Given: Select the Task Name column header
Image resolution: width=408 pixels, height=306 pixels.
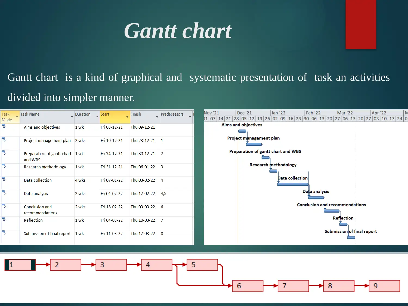Looking at the screenshot, I should point(47,117).
